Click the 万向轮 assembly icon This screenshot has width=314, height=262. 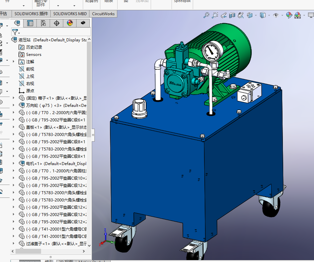[x=22, y=105]
